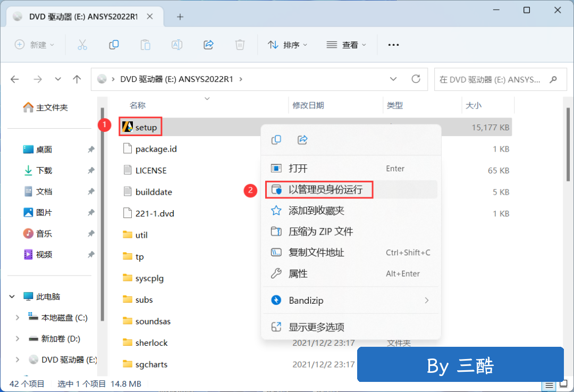The image size is (574, 392).
Task: Click the setup application icon
Action: [128, 127]
